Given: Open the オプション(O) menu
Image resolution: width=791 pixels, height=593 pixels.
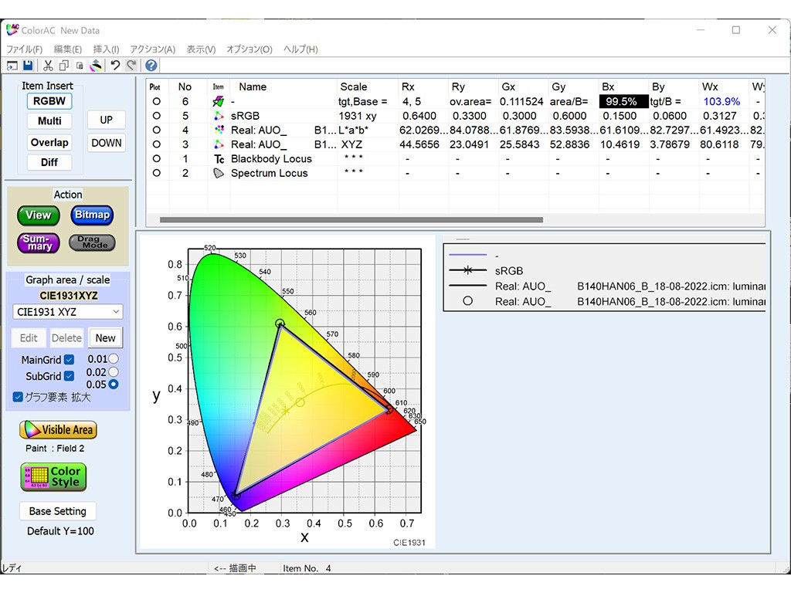Looking at the screenshot, I should click(249, 49).
